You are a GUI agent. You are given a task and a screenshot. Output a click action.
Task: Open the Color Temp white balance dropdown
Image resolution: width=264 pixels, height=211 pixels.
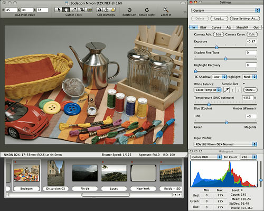208,90
